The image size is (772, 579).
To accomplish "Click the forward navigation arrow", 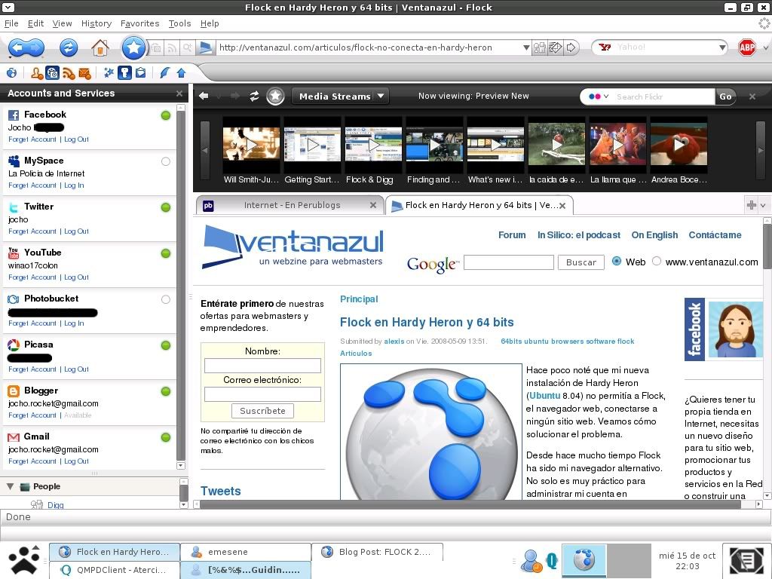I will click(36, 47).
